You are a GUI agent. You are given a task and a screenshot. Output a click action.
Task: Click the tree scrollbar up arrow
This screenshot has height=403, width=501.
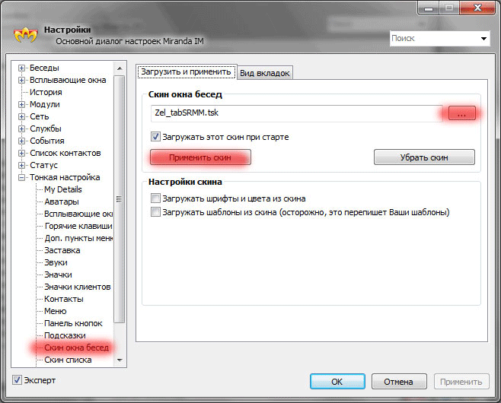120,68
